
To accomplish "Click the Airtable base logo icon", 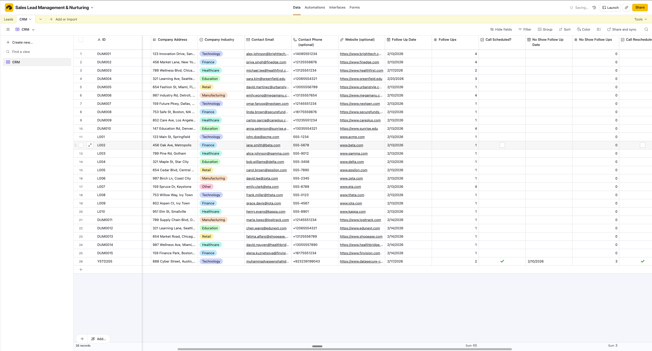I will pos(9,8).
